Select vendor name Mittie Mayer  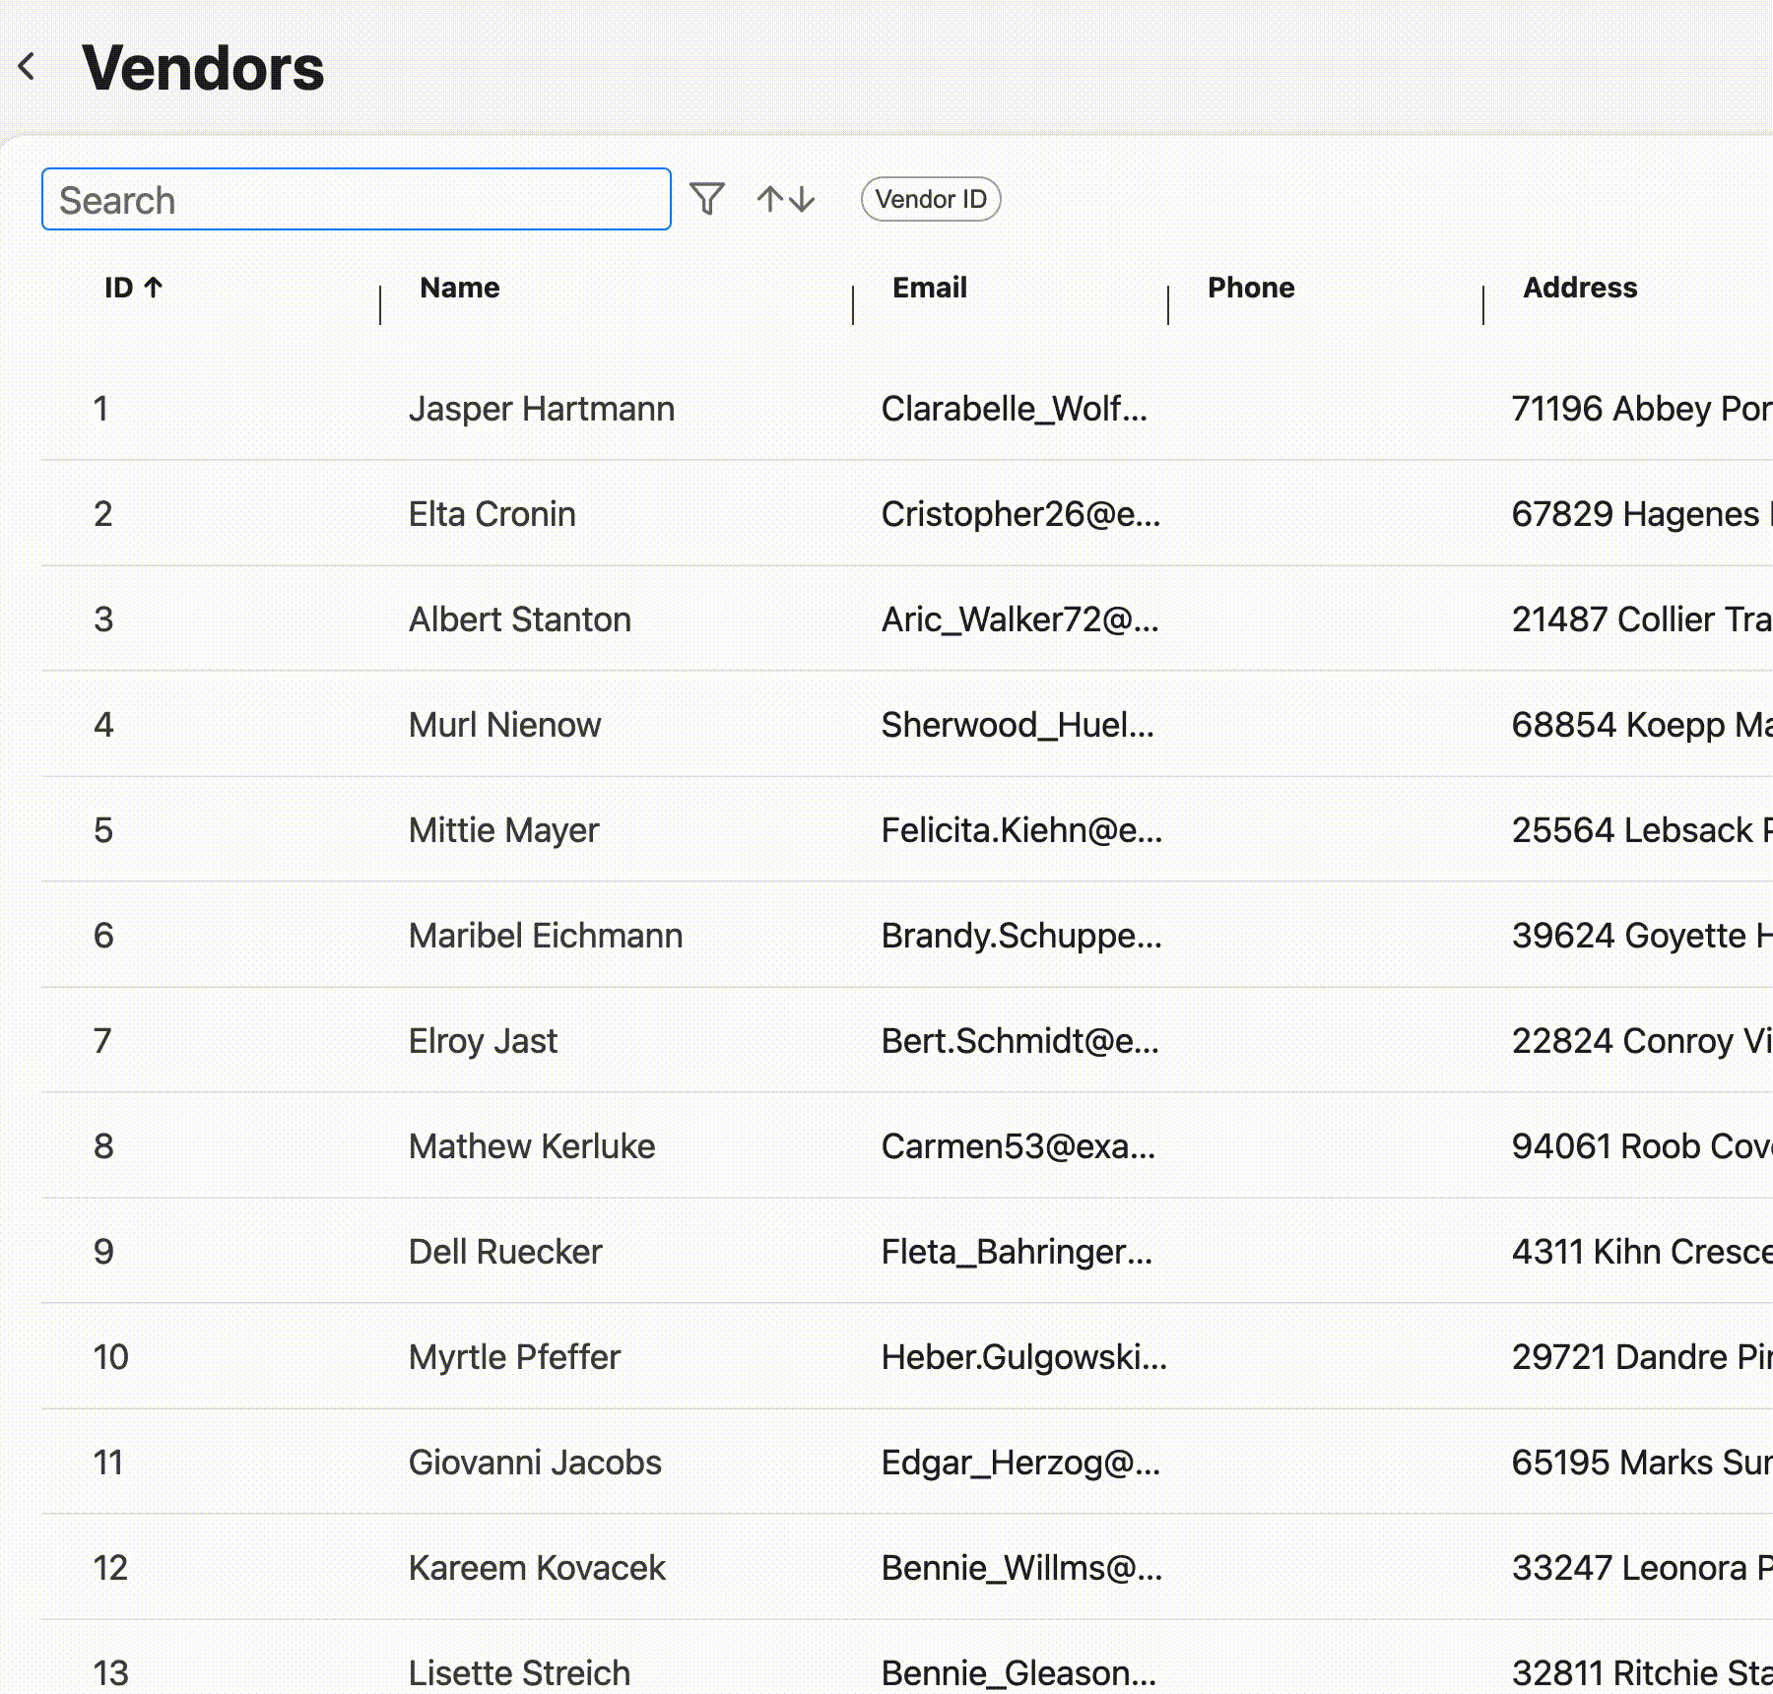tap(503, 830)
